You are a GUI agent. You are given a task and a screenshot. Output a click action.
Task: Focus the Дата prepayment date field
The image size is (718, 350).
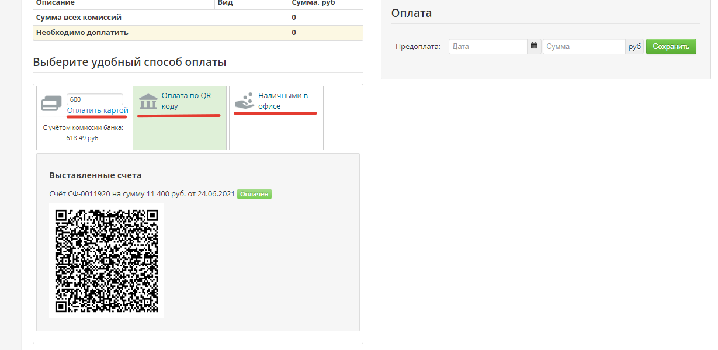[x=488, y=47]
